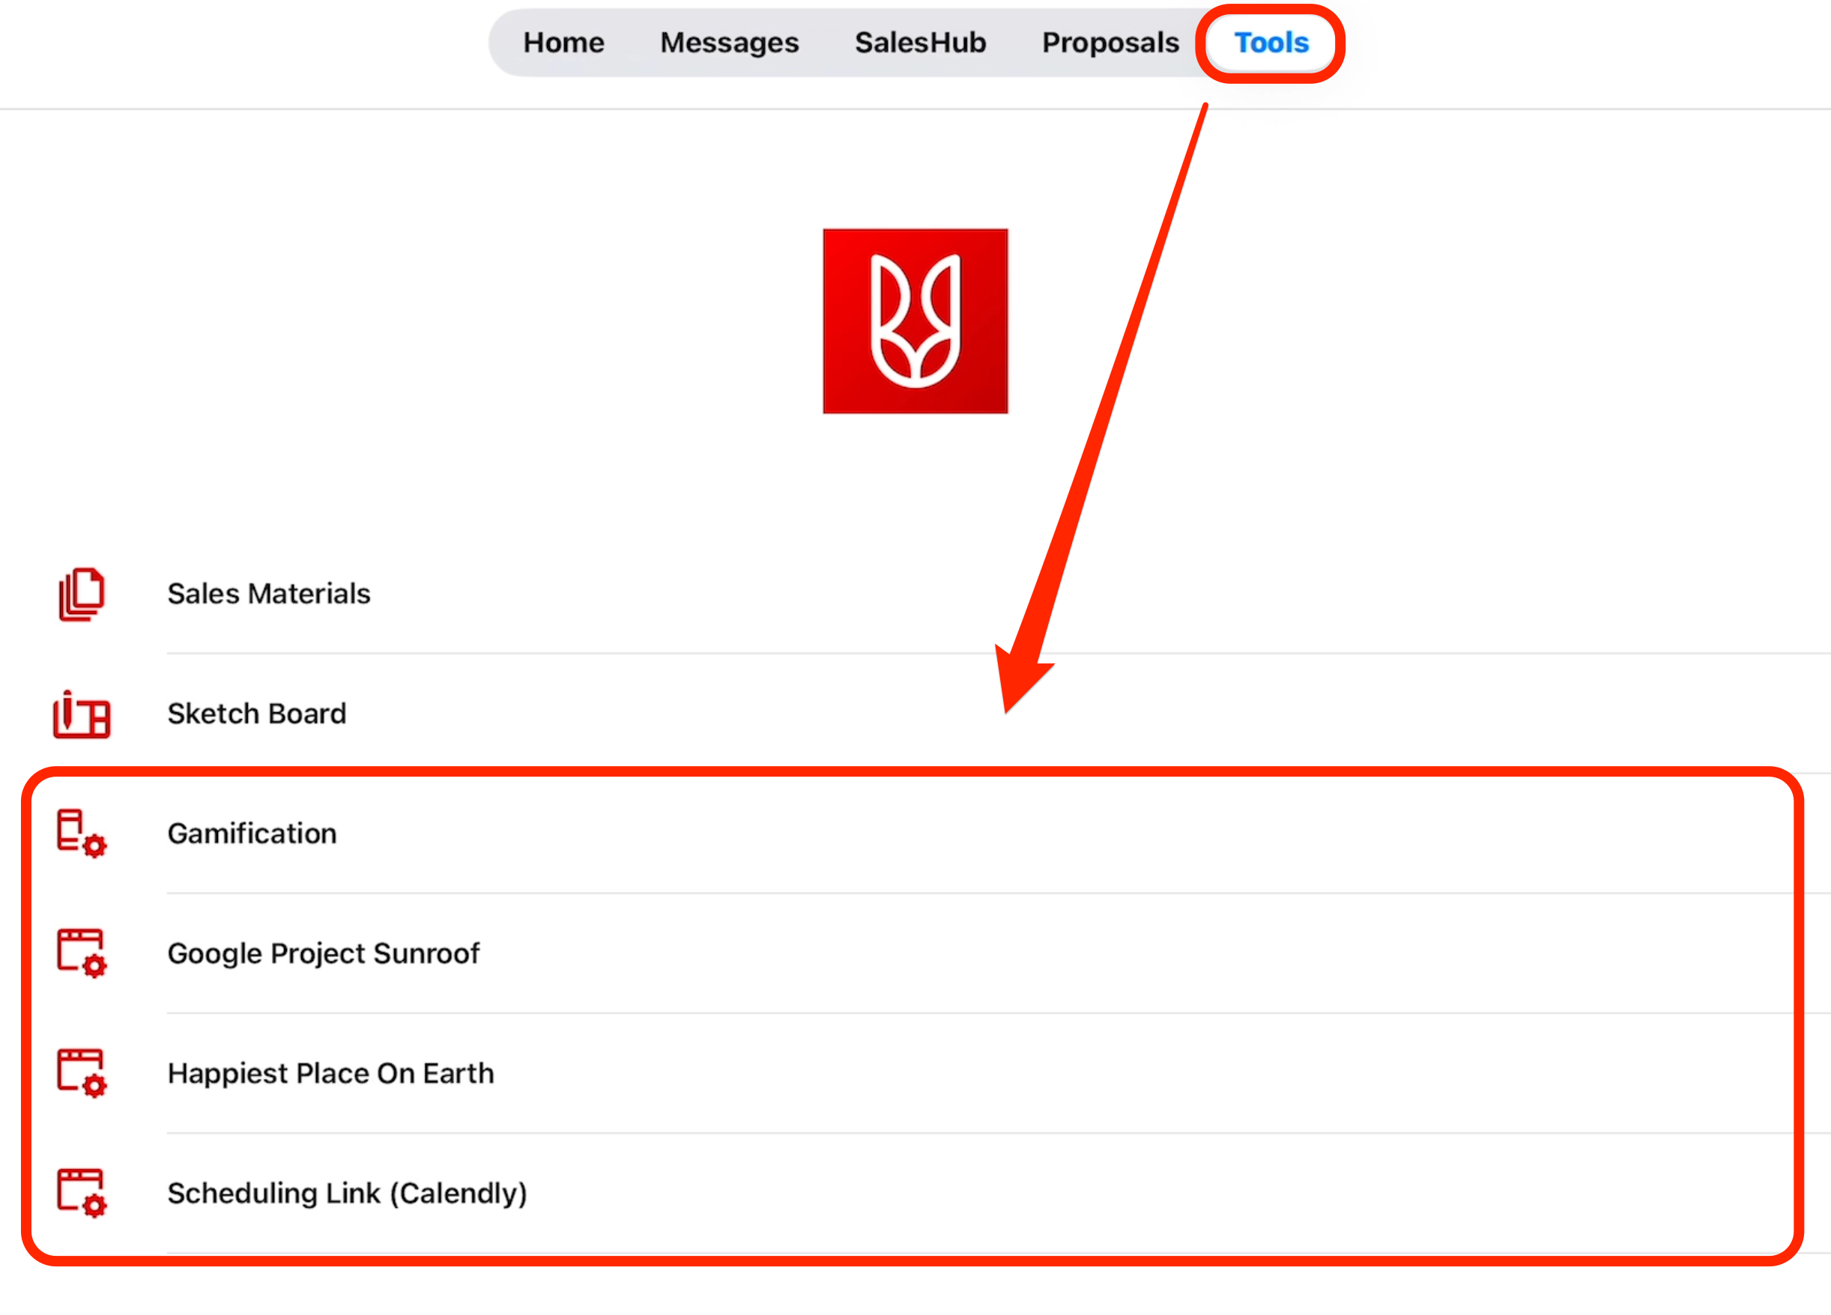Open the Google Project Sunroof link
This screenshot has width=1831, height=1315.
(323, 953)
